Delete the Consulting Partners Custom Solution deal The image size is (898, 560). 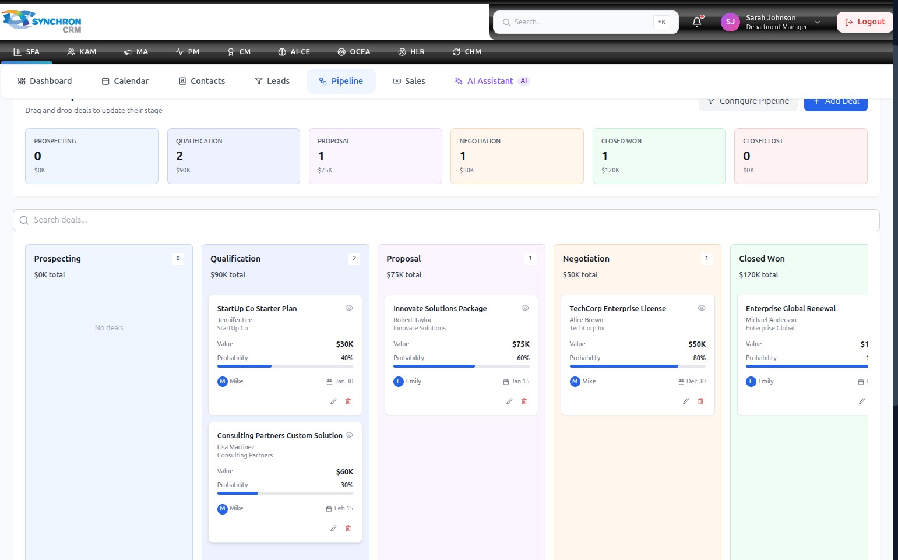point(348,528)
